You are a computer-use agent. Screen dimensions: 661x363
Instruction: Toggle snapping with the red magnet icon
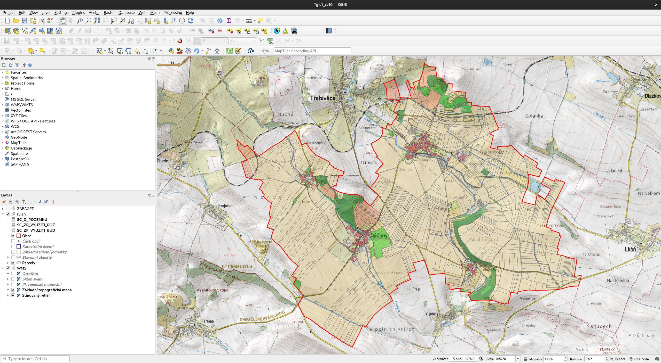point(180,41)
